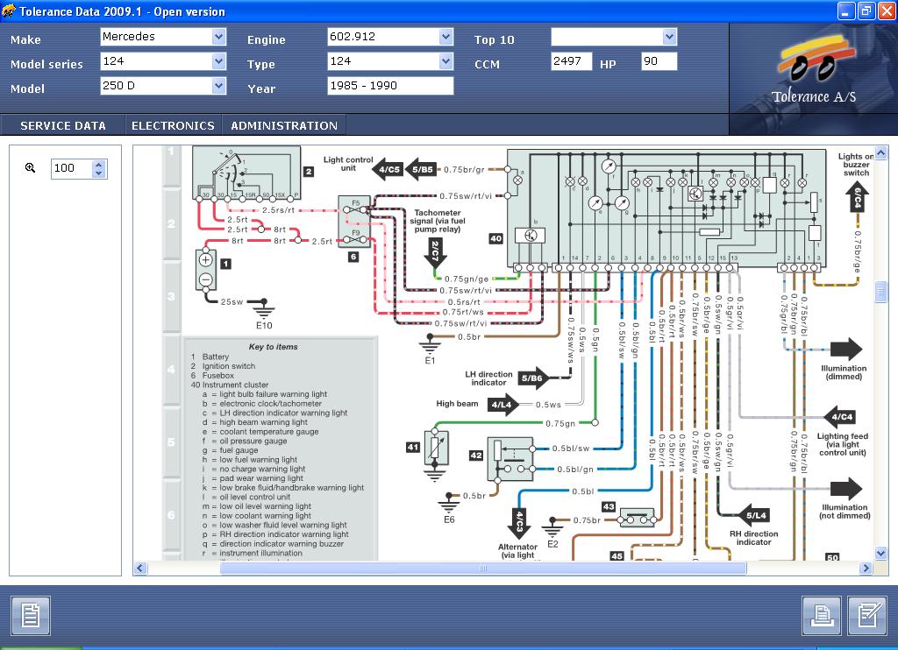
Task: Click the 4/L4 high beam arrow
Action: pos(502,405)
